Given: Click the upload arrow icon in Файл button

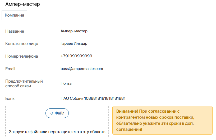Looking at the screenshot, I should point(52,113).
